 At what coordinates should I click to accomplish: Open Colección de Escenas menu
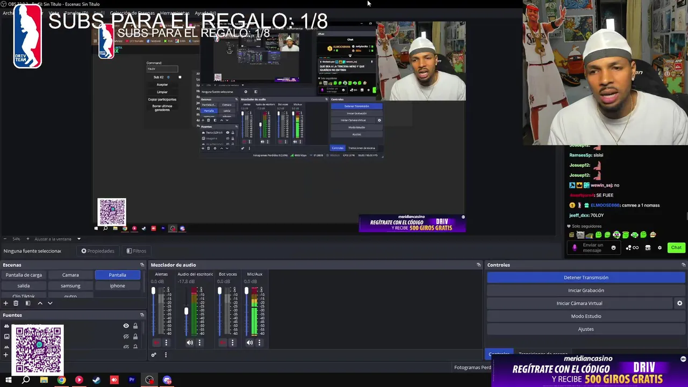[132, 13]
